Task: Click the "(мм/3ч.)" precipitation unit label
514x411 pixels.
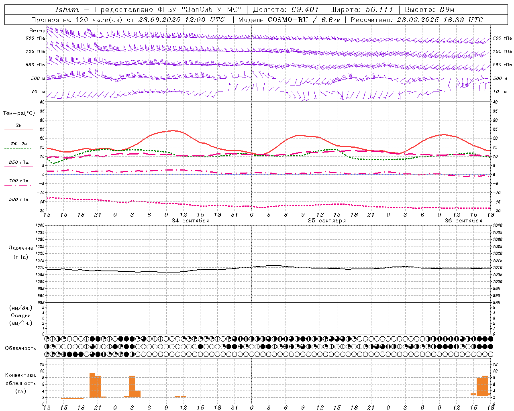Action: (21, 308)
